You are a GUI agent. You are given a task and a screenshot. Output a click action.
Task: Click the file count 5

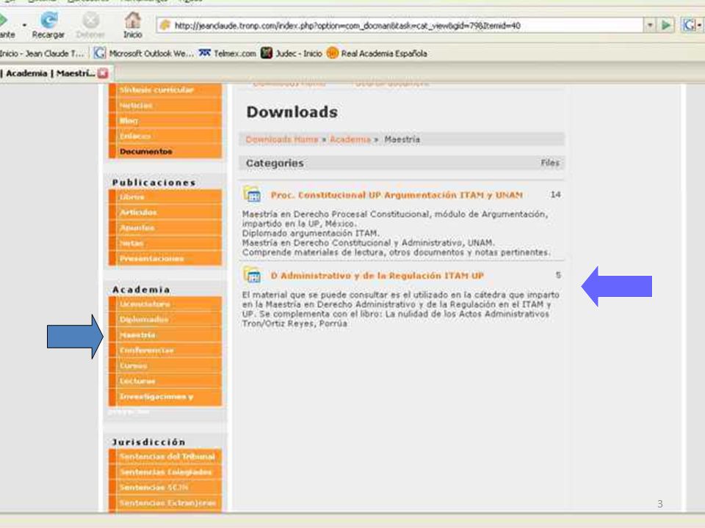click(558, 275)
